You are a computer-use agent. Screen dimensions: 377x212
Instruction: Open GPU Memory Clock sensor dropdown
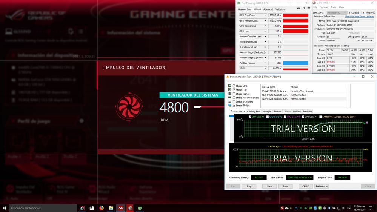tap(265, 21)
